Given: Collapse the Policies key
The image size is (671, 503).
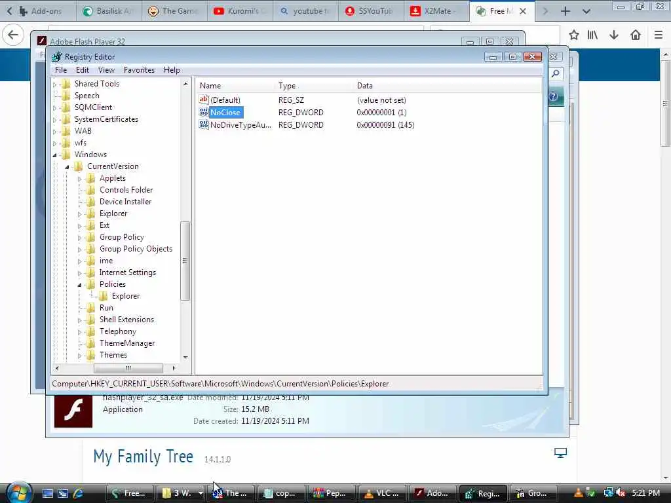Looking at the screenshot, I should point(79,285).
